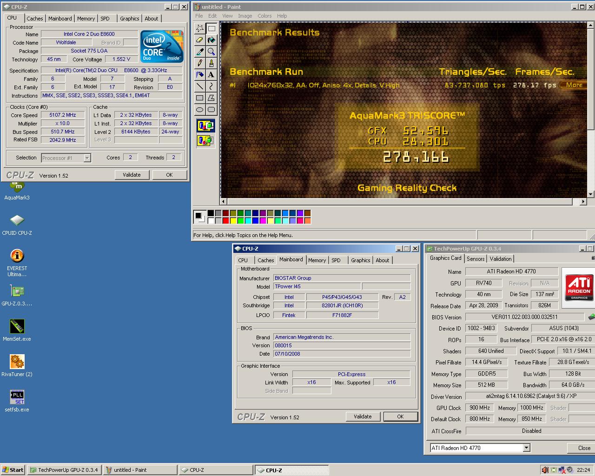This screenshot has height=476, width=595.
Task: Expand the ATI Radeon HD 4770 card dropdown
Action: 526,448
